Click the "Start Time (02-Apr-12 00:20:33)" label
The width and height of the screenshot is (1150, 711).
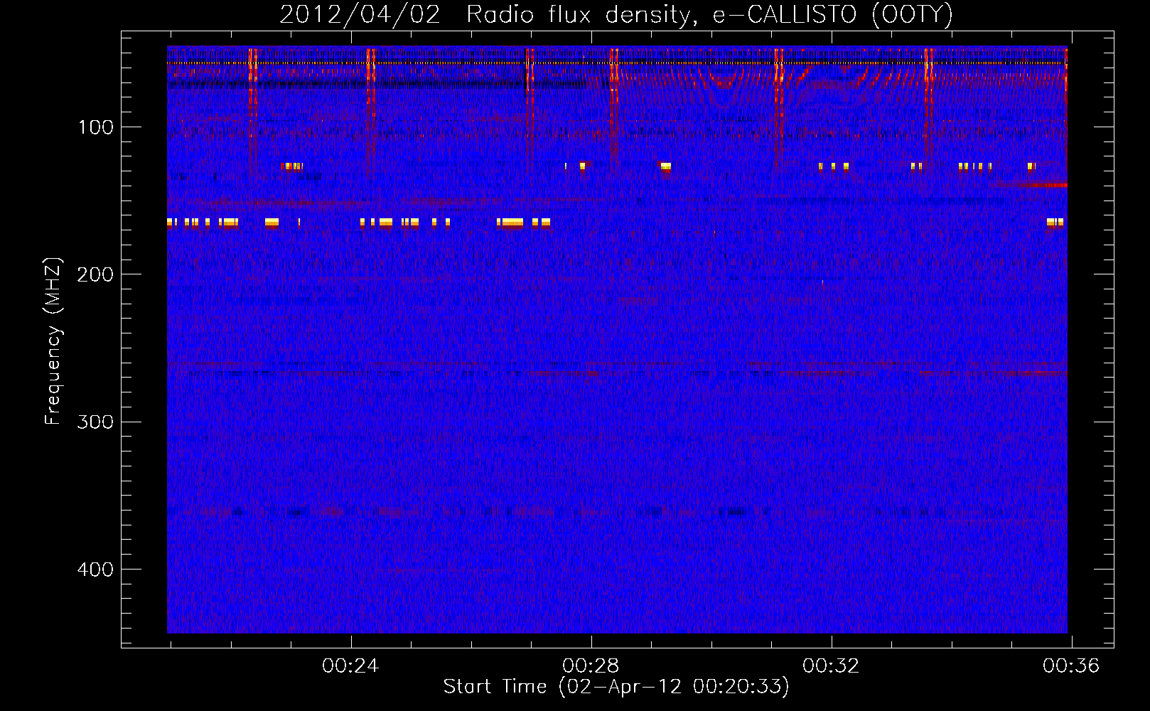point(616,687)
